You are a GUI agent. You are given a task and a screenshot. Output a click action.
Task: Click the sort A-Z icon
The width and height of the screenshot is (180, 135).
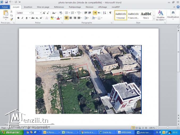104,13
